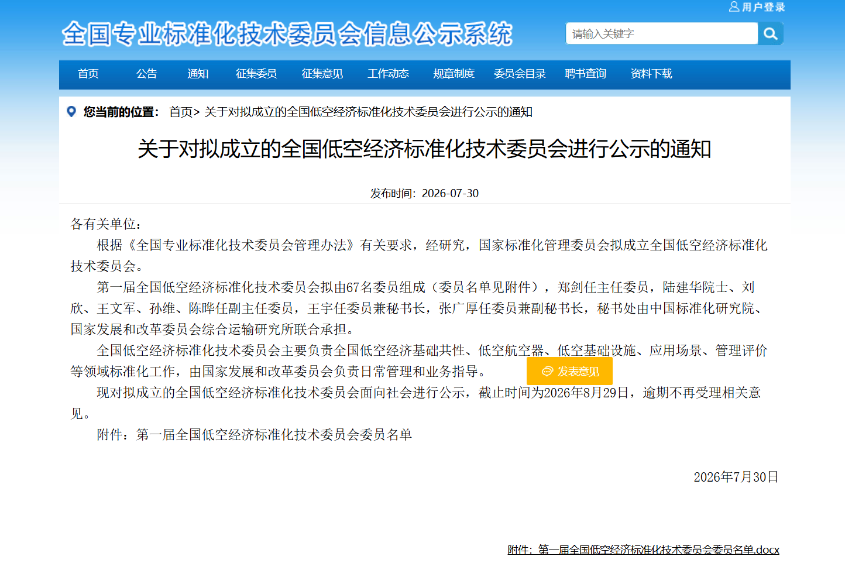Open the 工作动态 menu item

click(x=388, y=74)
